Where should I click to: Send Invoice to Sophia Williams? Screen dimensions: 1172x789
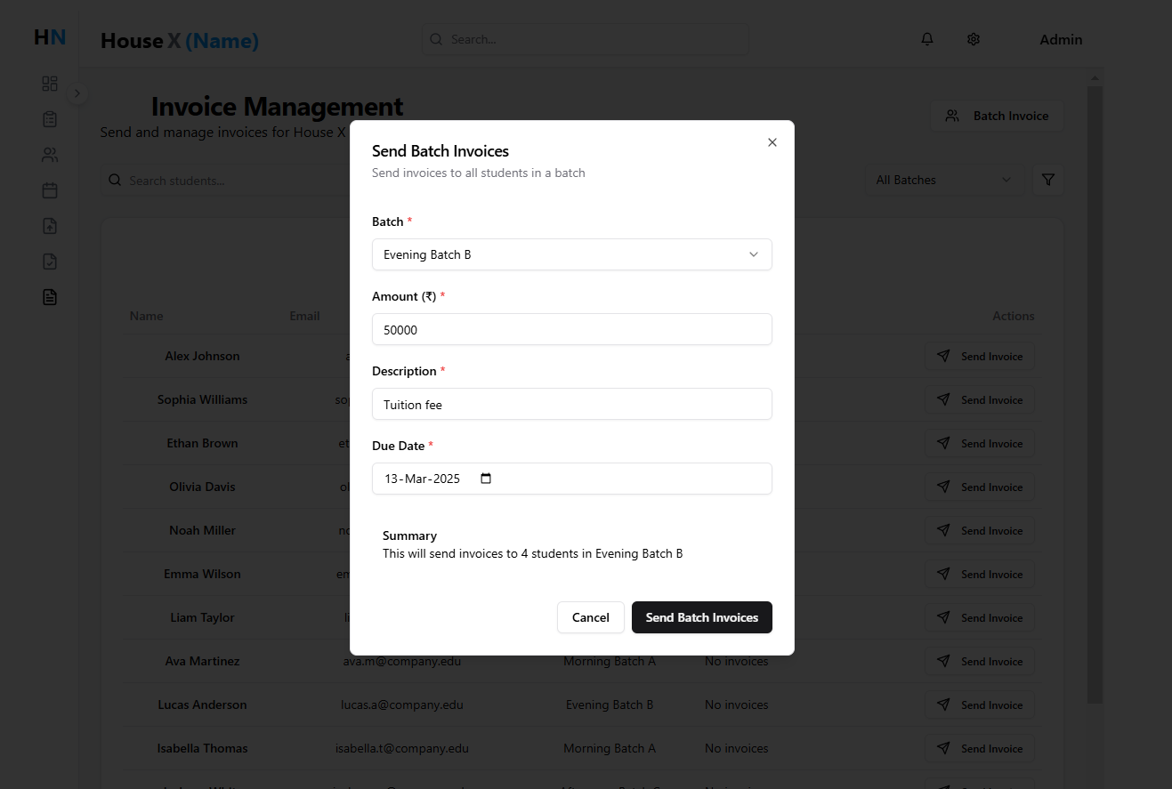pos(980,400)
